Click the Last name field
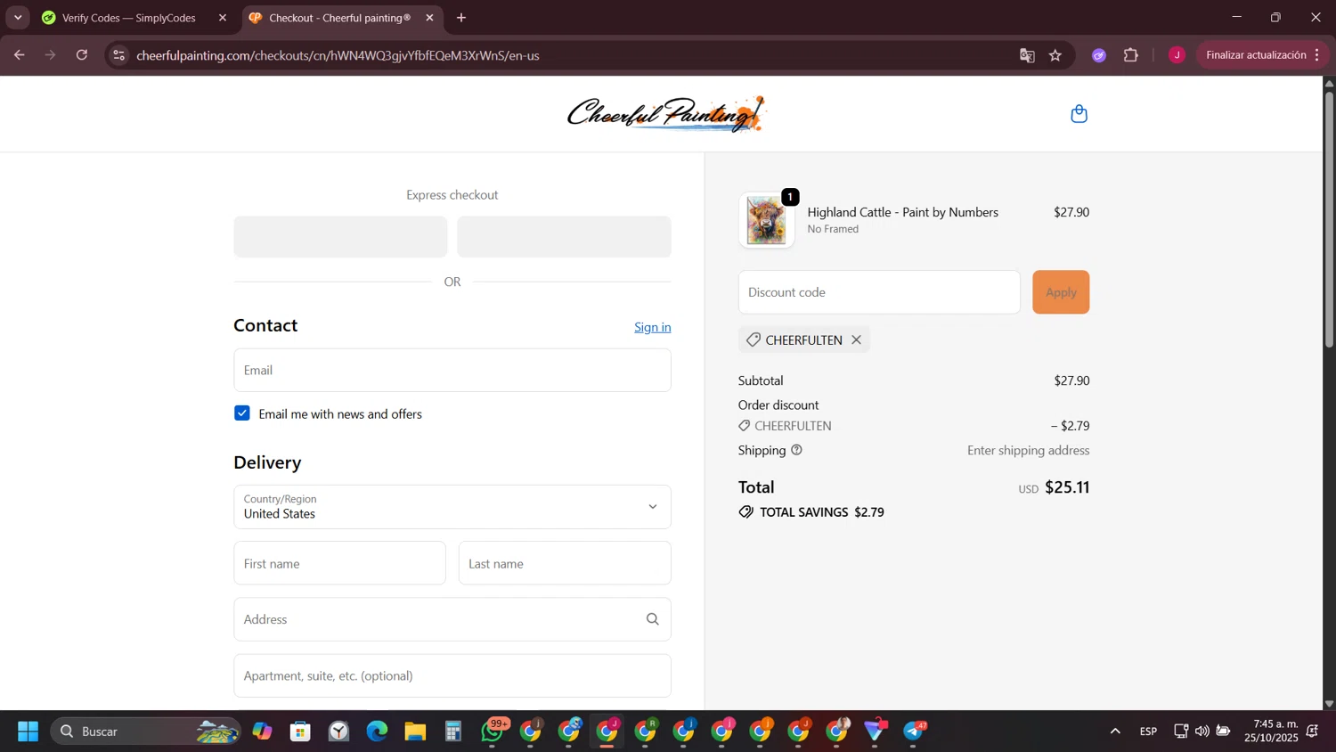 point(565,563)
